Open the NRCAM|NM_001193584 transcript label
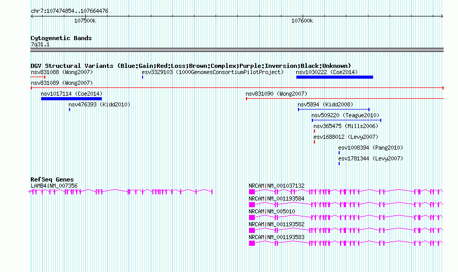 (x=276, y=198)
